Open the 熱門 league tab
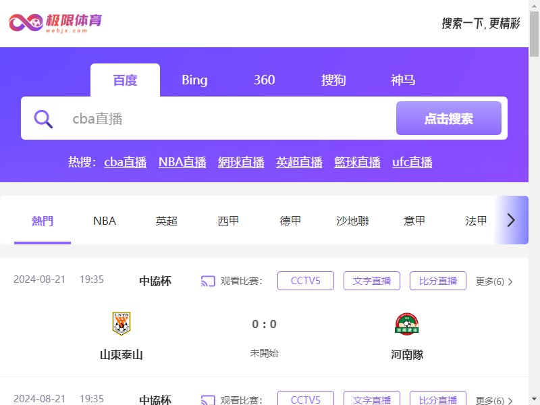540x405 pixels. [43, 221]
